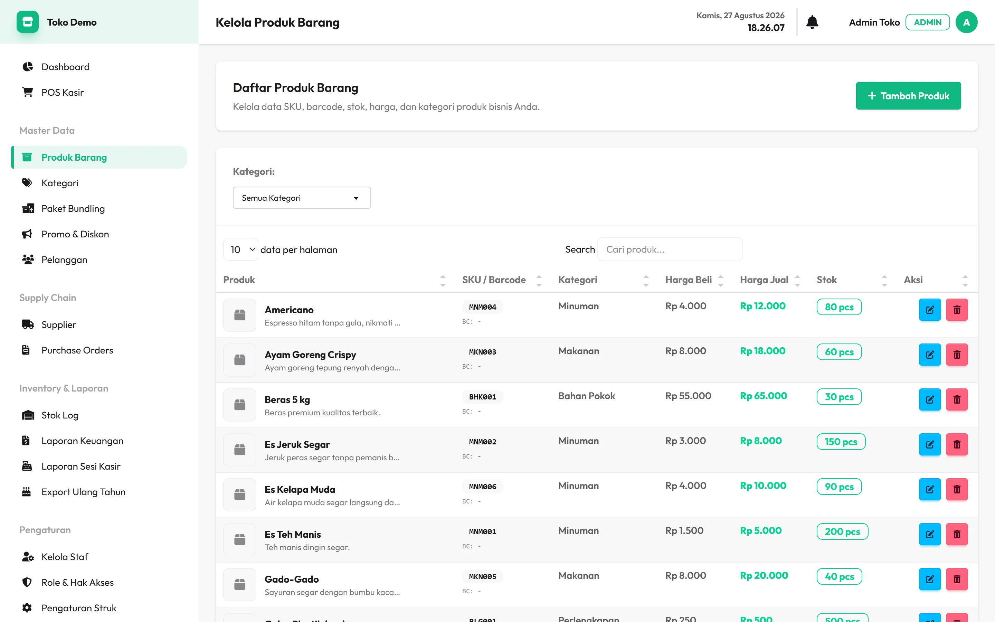Click the 200 pcs stock badge

point(842,531)
